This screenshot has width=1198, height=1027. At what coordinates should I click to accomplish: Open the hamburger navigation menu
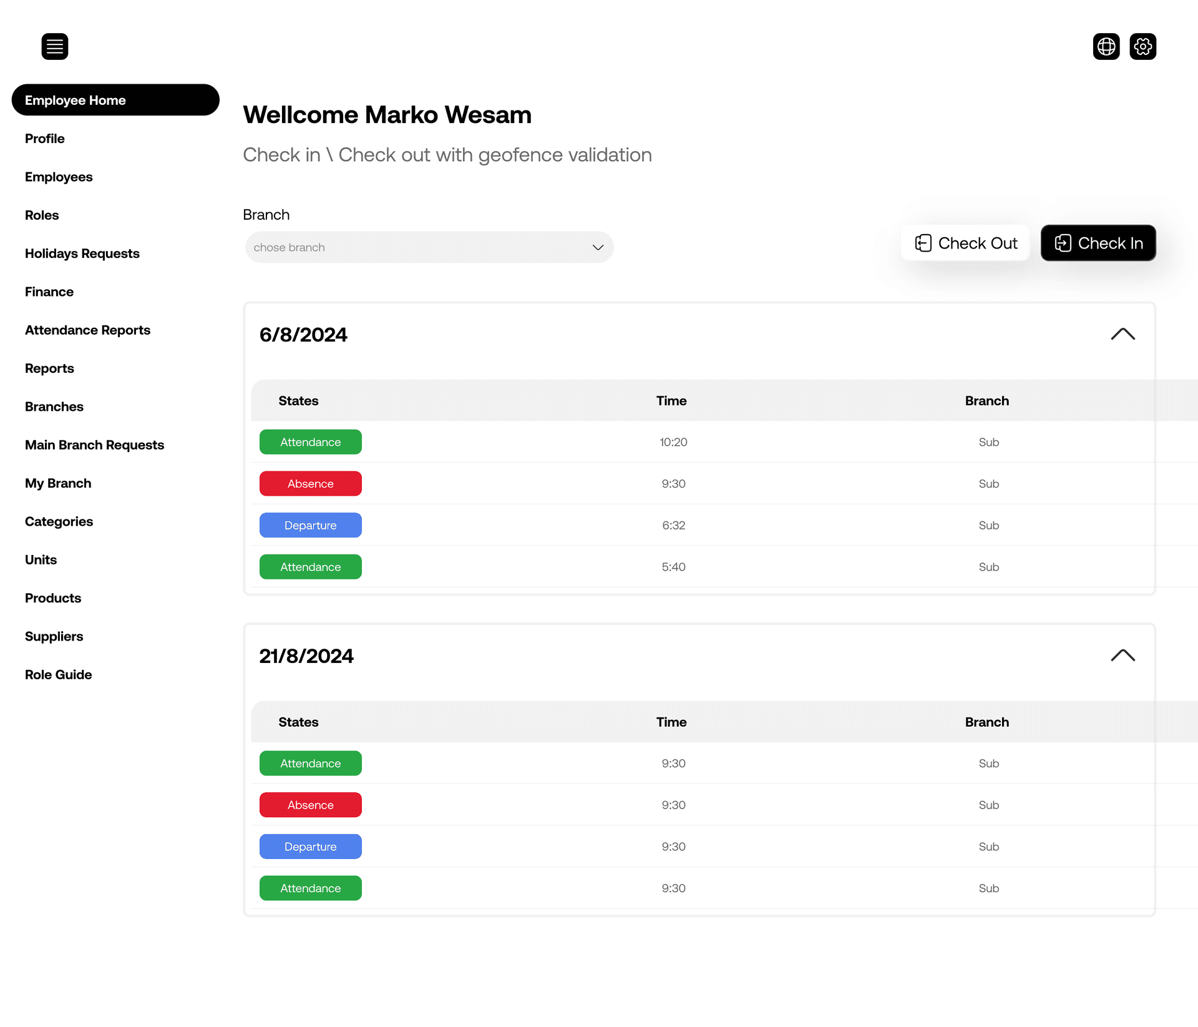(x=55, y=46)
